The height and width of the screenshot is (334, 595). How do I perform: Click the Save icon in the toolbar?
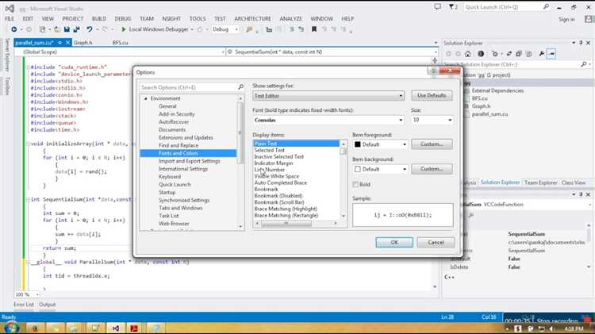[67, 29]
